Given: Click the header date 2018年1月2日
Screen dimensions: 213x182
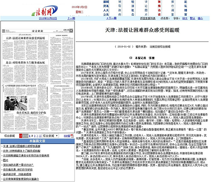Looking at the screenshot, I should pos(79,7).
